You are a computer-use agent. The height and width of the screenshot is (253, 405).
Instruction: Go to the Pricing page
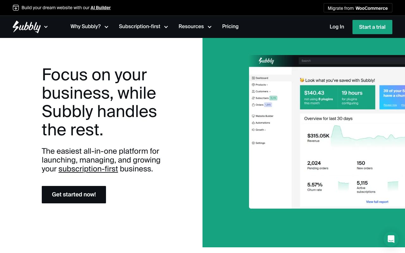(x=230, y=27)
